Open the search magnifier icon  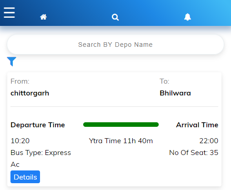(x=115, y=17)
